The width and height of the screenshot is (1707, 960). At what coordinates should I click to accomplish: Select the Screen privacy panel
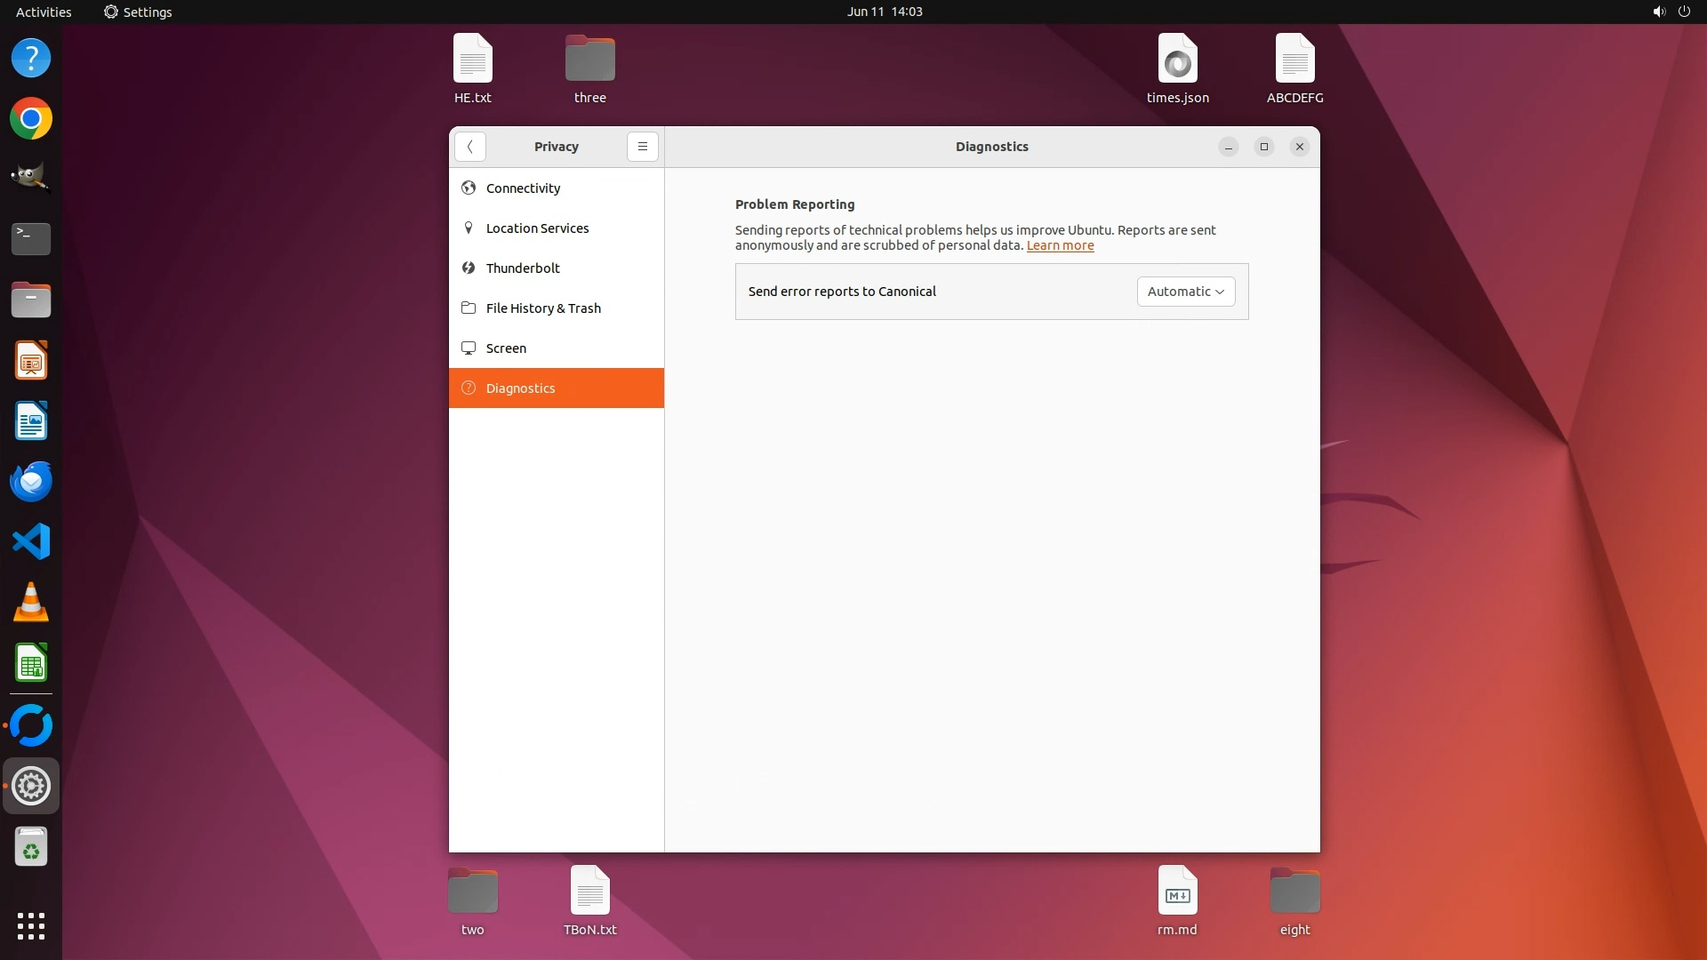[x=506, y=348]
